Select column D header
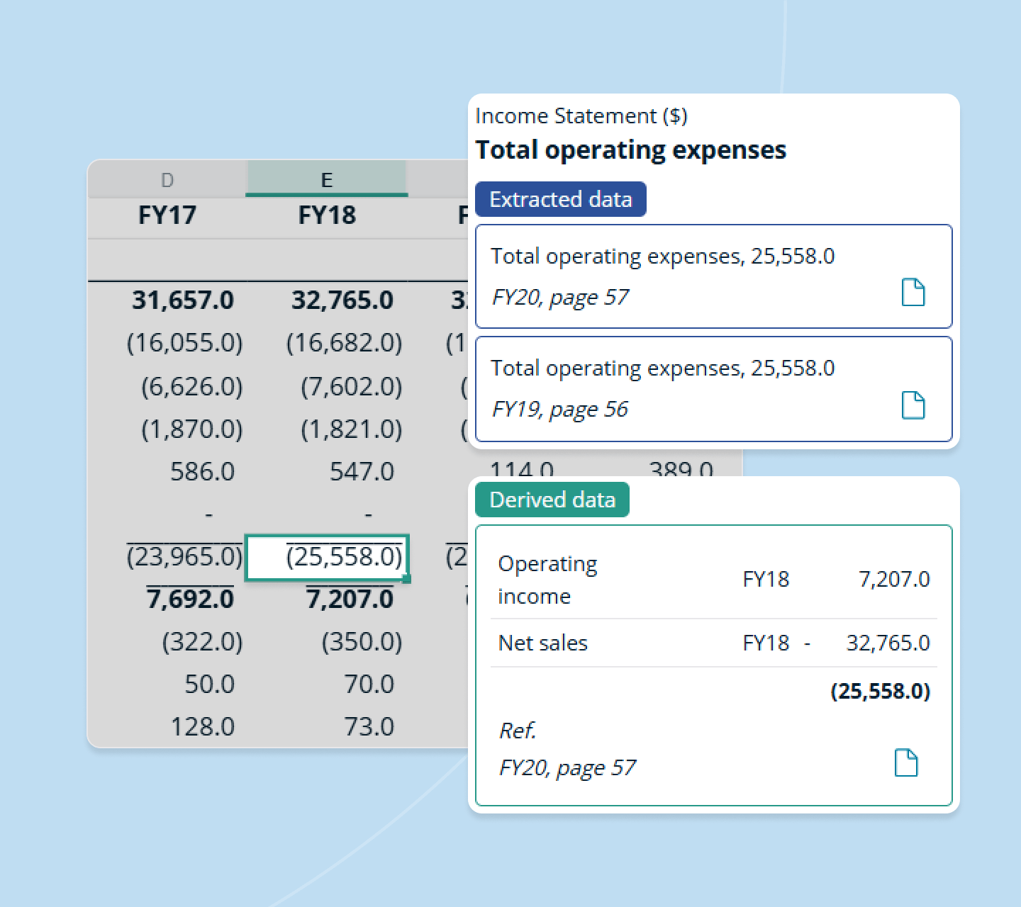 point(167,179)
